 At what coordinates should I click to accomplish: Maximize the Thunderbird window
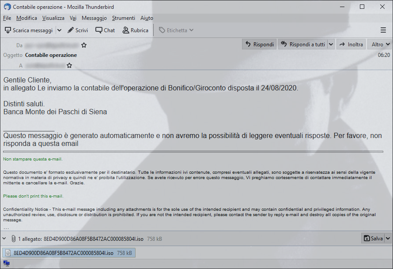362,7
